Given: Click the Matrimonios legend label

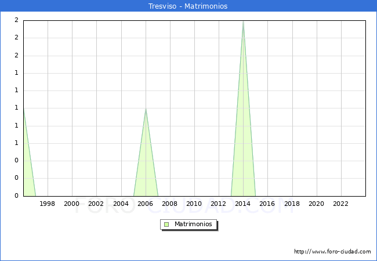Looking at the screenshot, I should point(193,224).
